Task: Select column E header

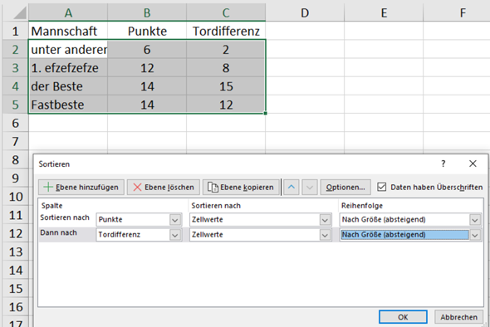Action: tap(384, 12)
